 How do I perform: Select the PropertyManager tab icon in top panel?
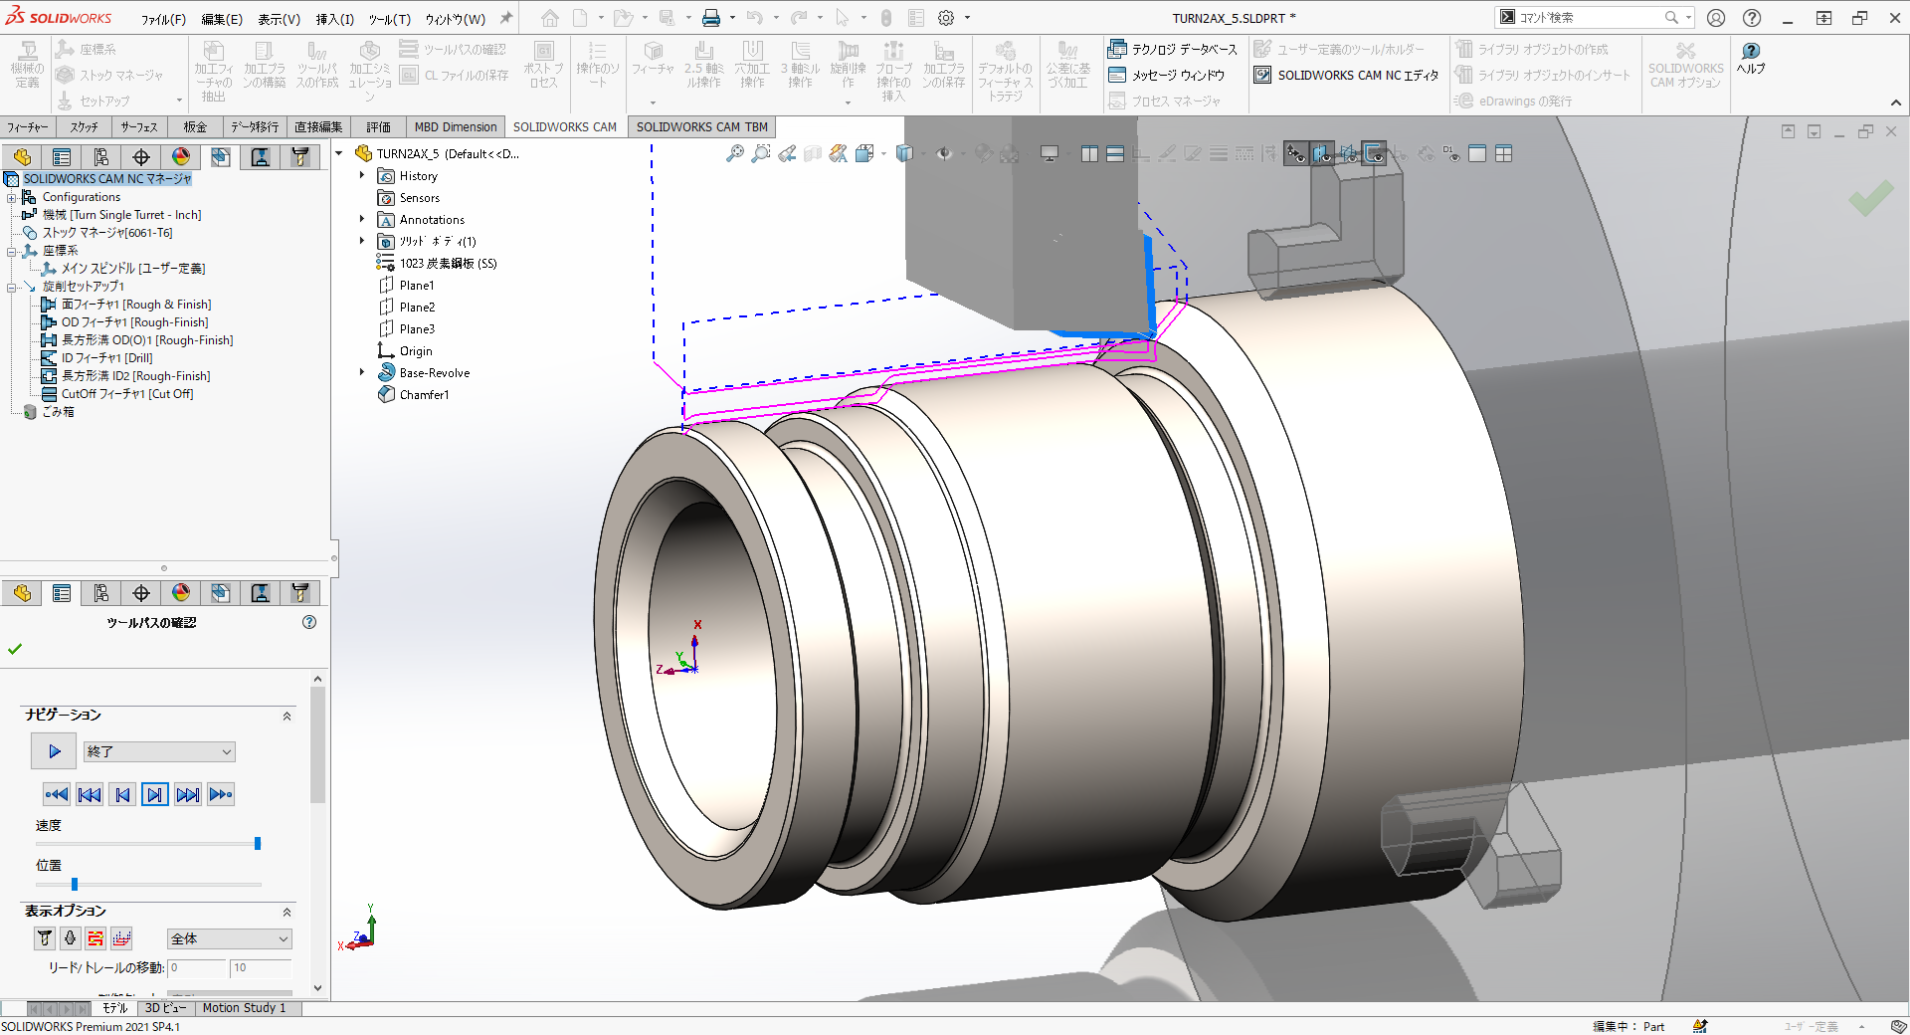(x=62, y=156)
